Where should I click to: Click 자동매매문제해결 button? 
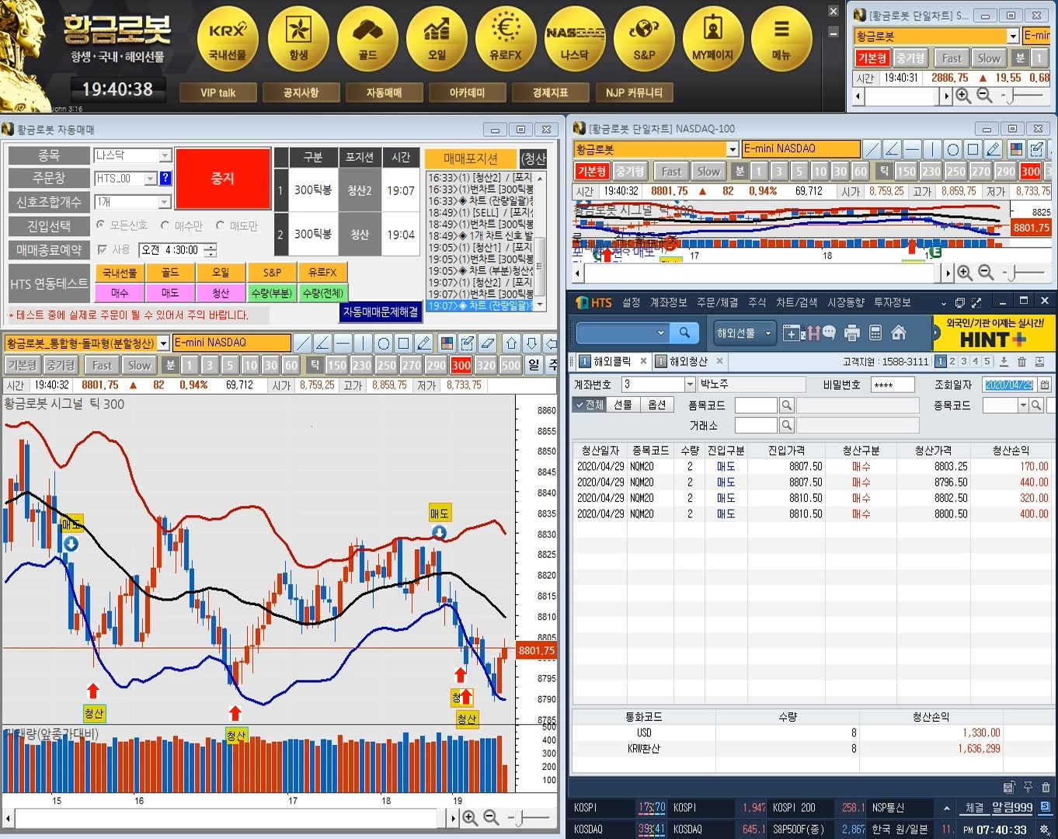381,312
